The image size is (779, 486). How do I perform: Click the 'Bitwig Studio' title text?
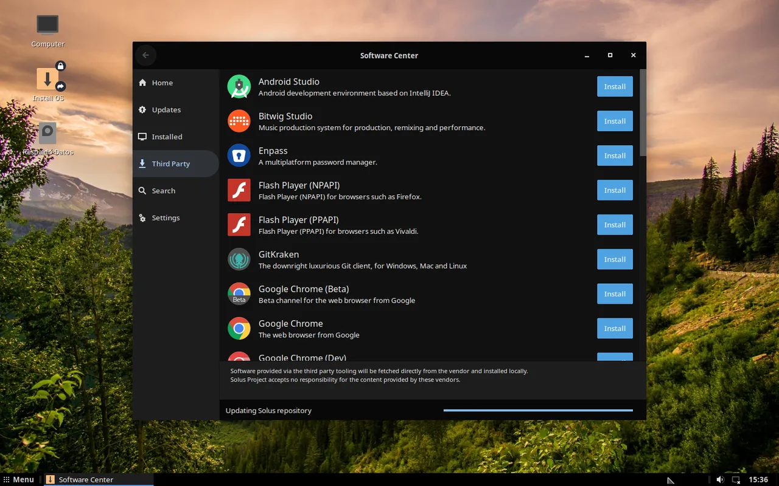tap(285, 116)
